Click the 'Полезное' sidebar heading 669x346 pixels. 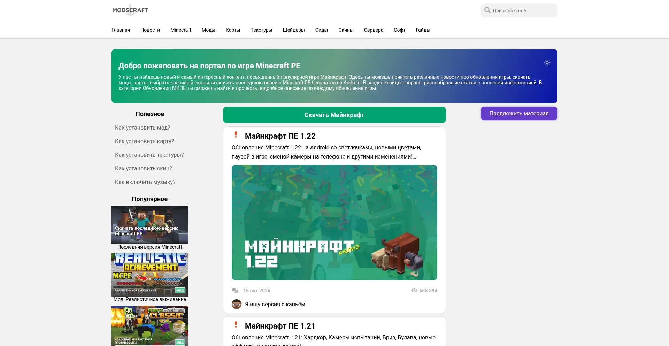click(x=150, y=114)
